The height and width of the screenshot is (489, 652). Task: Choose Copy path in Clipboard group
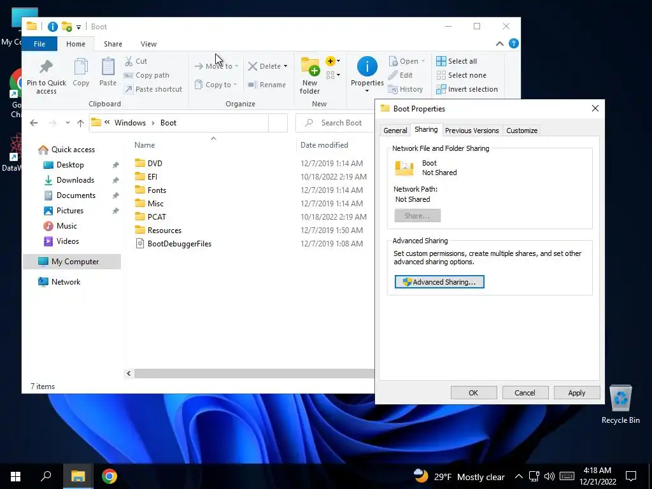[x=147, y=75]
